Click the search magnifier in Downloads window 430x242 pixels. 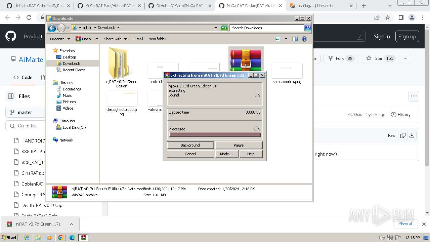308,28
